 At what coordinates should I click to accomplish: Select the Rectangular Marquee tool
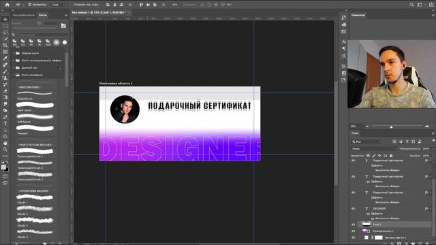(5, 26)
